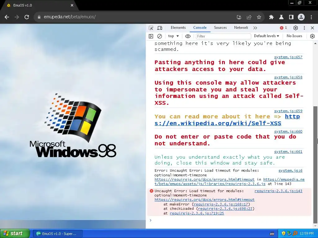
Task: Open Chrome three-dot menu
Action: pos(311,17)
